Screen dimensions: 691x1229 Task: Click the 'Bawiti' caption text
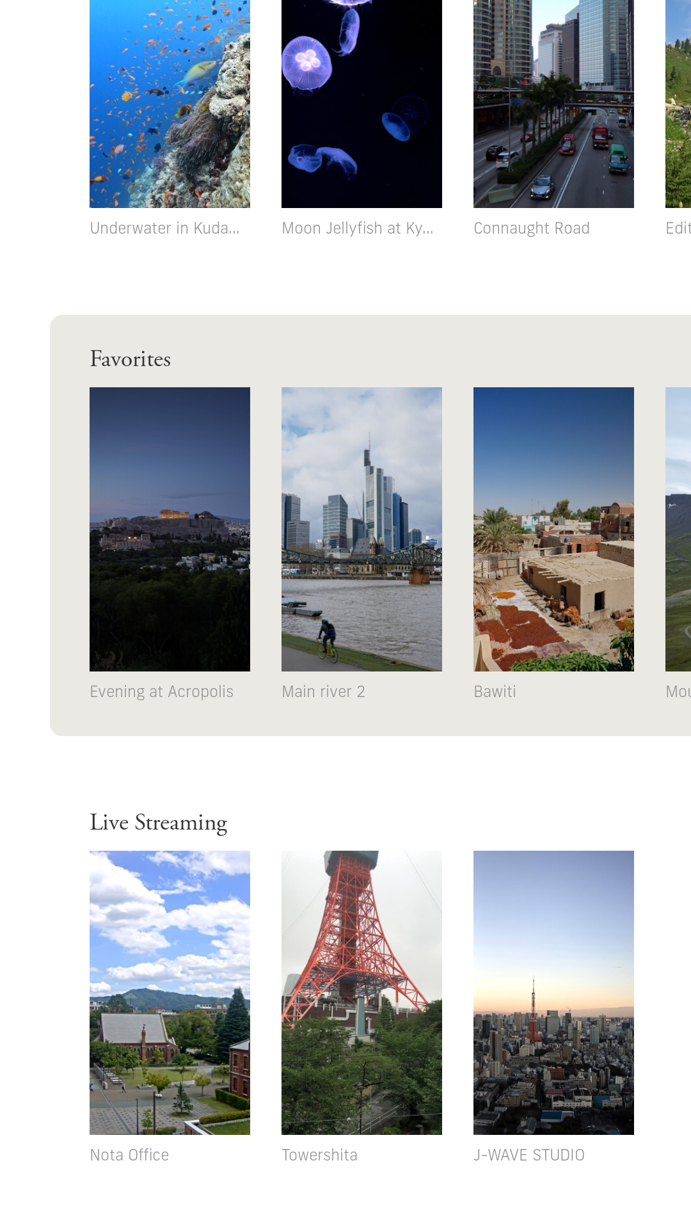tap(495, 692)
